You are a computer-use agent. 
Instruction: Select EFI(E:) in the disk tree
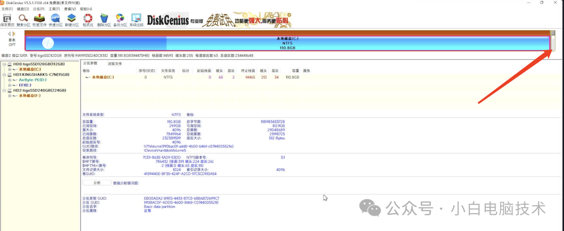tap(25, 85)
